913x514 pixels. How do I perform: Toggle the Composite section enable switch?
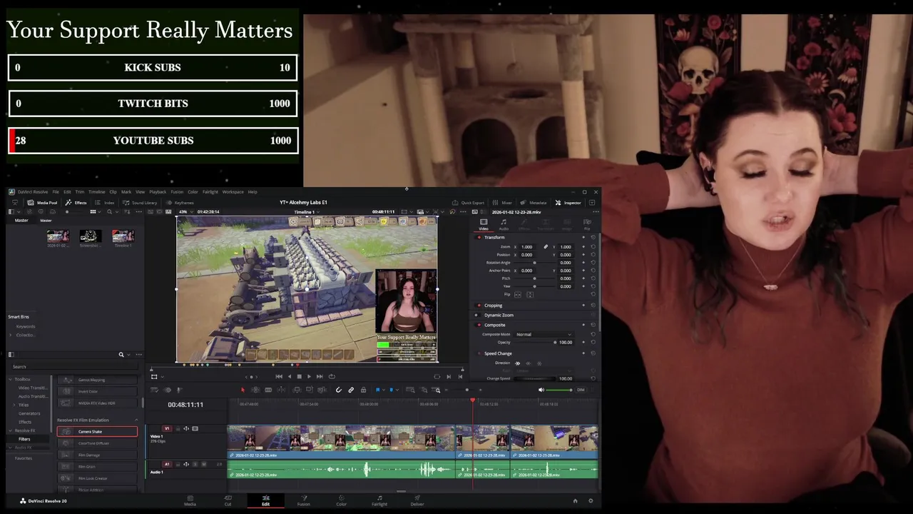coord(479,325)
